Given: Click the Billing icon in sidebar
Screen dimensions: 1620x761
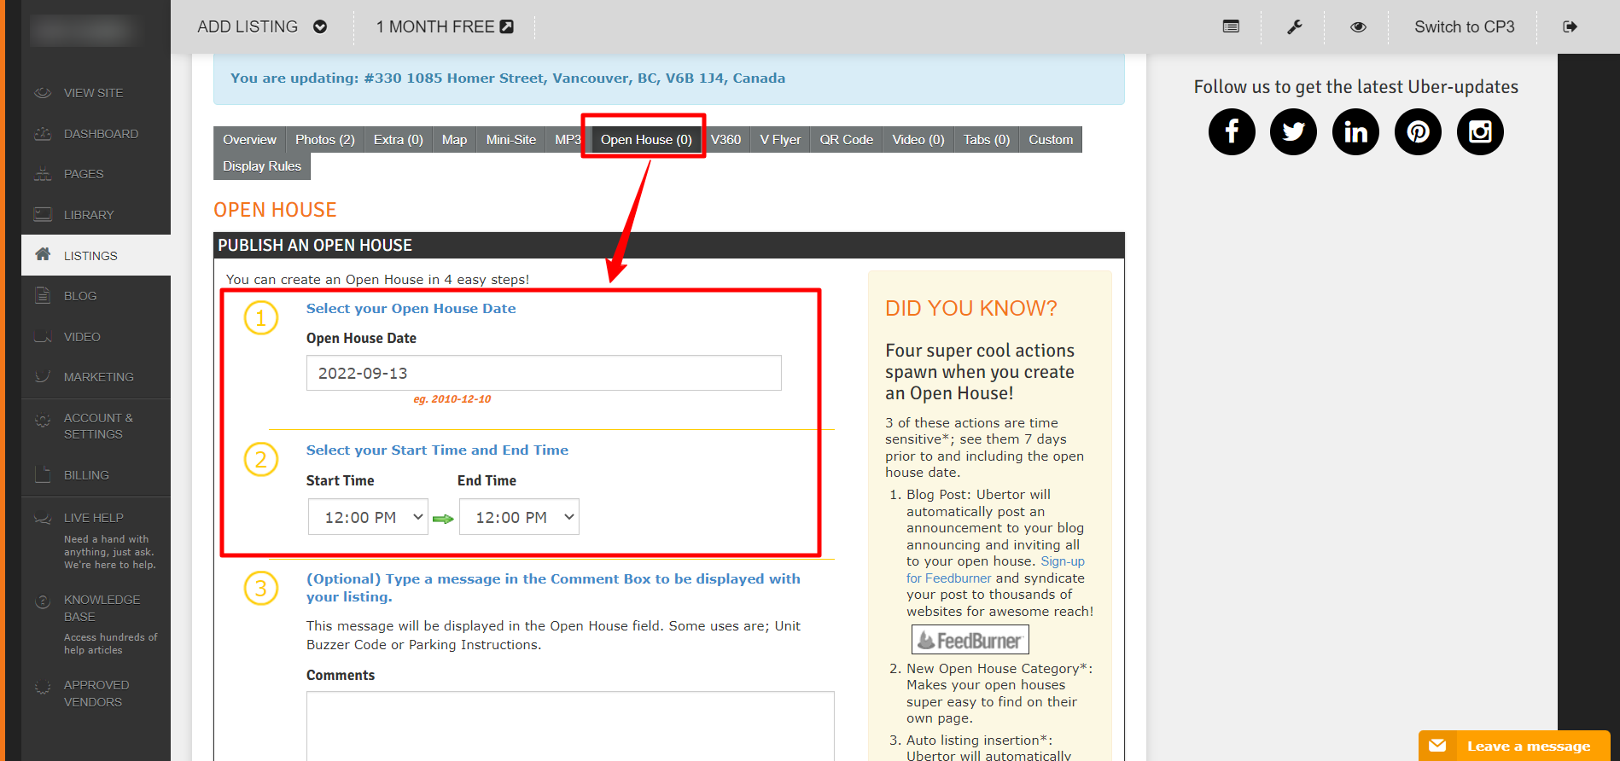Looking at the screenshot, I should coord(43,474).
